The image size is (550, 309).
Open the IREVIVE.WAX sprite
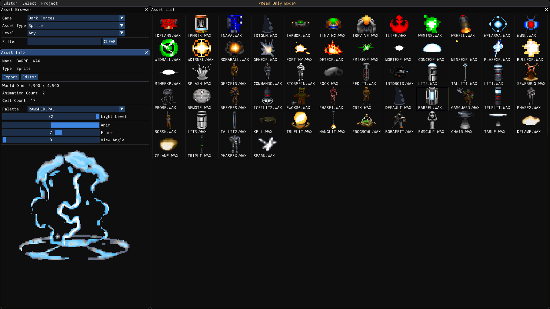click(x=366, y=27)
